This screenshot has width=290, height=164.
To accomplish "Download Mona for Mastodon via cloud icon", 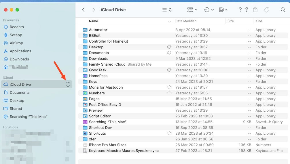I will tap(169, 87).
